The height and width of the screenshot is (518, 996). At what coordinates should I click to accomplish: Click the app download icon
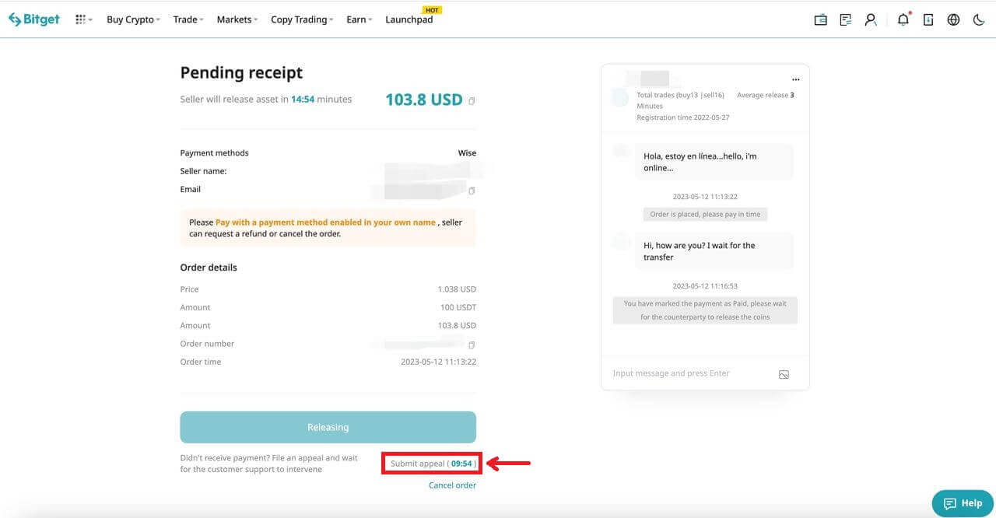(928, 20)
